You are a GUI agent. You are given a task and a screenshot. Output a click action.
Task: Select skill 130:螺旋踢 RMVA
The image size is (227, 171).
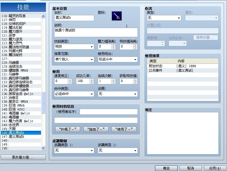pos(21,71)
